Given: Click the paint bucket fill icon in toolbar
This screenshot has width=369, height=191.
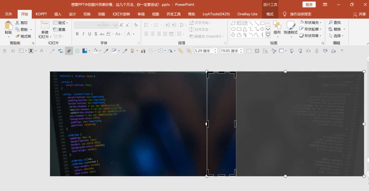Looking at the screenshot, I should pyautogui.click(x=95, y=51).
